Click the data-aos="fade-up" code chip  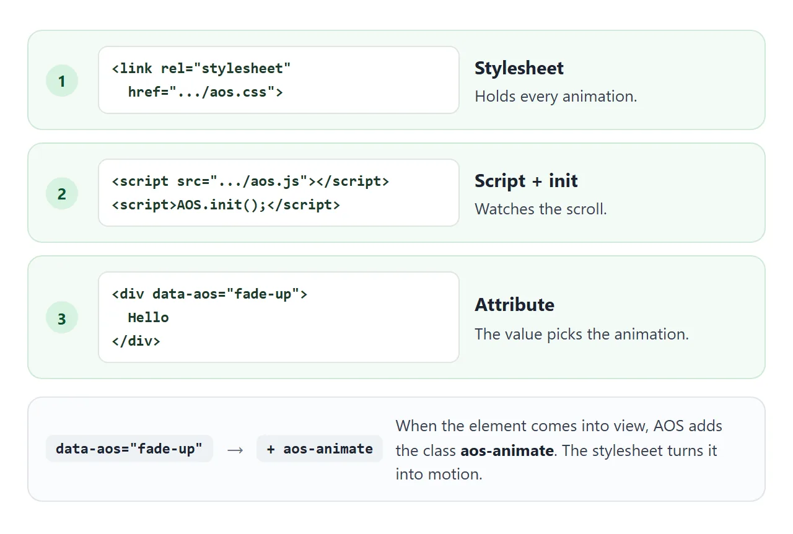129,449
